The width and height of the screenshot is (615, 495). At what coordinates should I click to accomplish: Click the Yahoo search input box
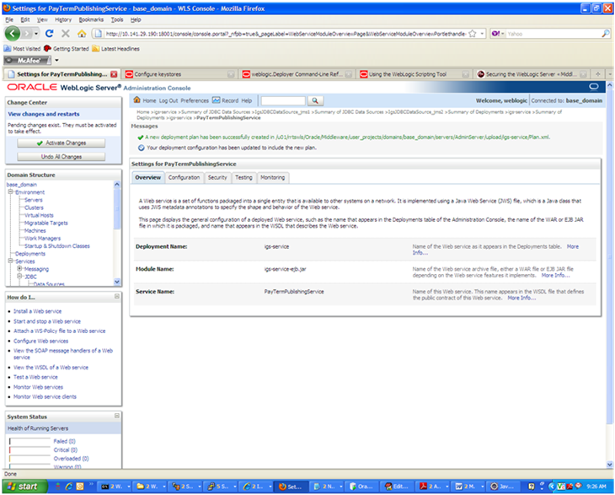tap(553, 34)
